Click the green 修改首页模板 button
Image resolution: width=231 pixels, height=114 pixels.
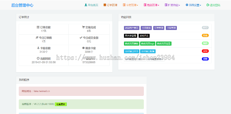[132, 44]
